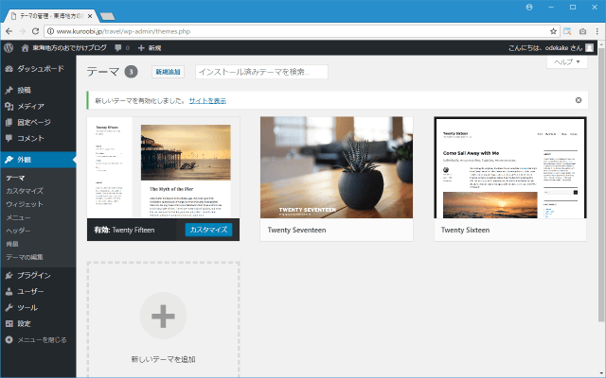This screenshot has width=606, height=378.
Task: Open a new browser tab
Action: tap(107, 16)
